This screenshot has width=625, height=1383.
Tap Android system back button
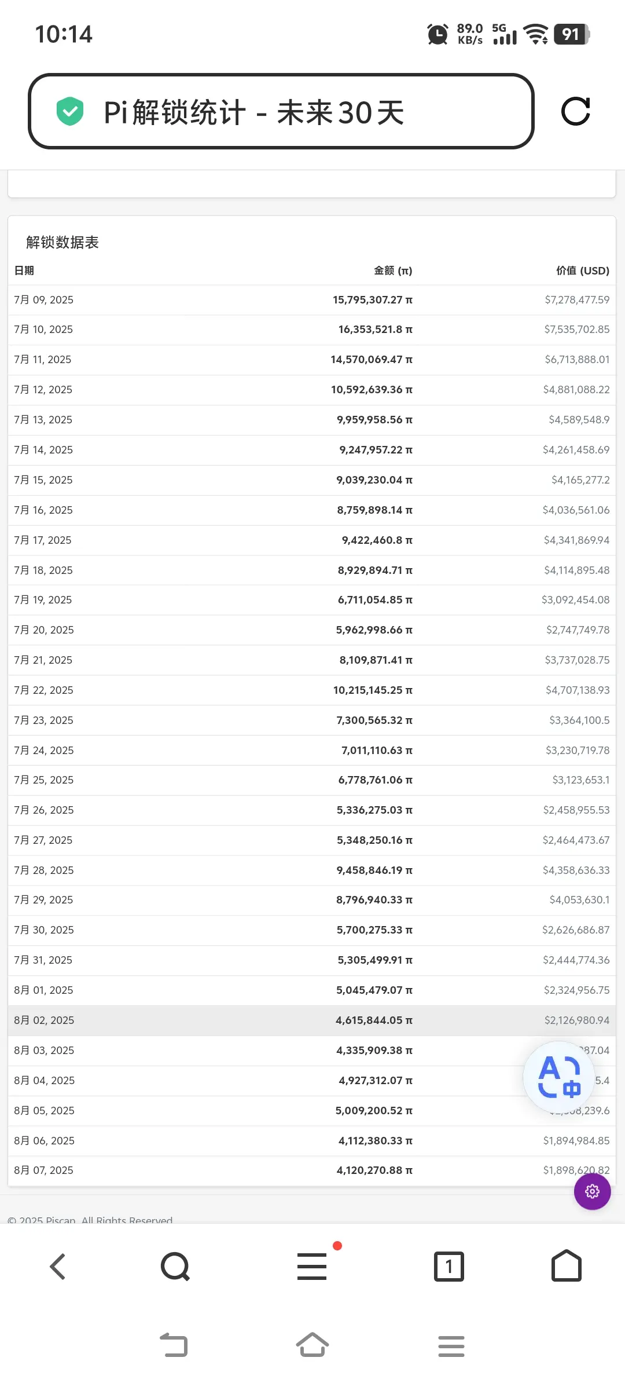(x=174, y=1345)
